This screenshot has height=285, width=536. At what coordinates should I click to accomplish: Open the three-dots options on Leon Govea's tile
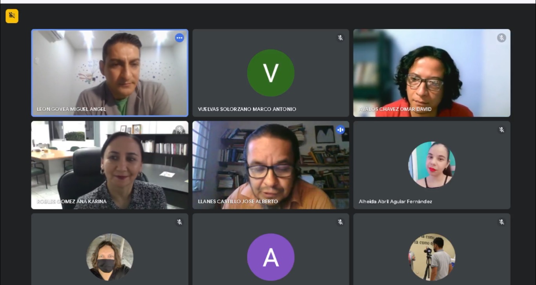point(179,38)
